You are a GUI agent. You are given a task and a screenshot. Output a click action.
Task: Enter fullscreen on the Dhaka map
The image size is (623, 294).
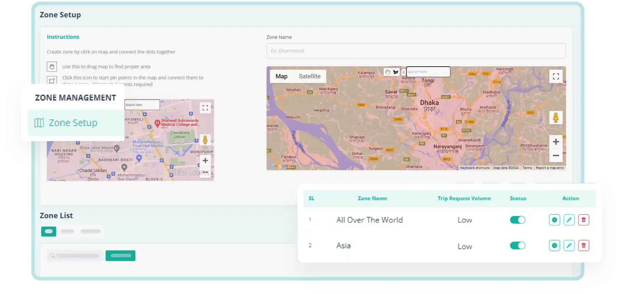(556, 76)
